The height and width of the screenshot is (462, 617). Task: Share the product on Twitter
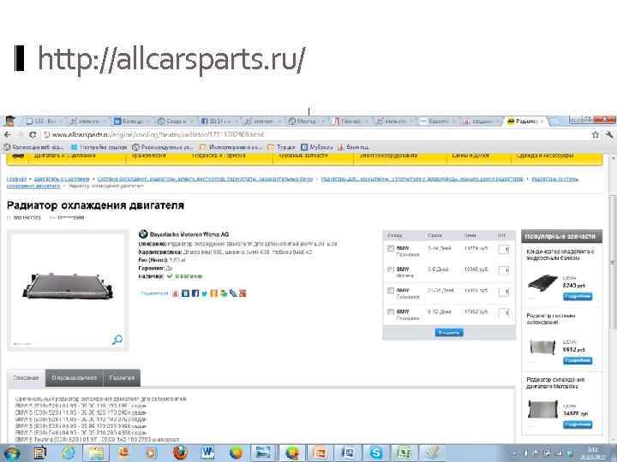205,293
